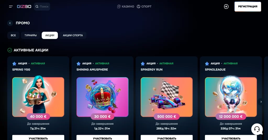Click the casino cards icon
The image size is (268, 140).
click(119, 7)
